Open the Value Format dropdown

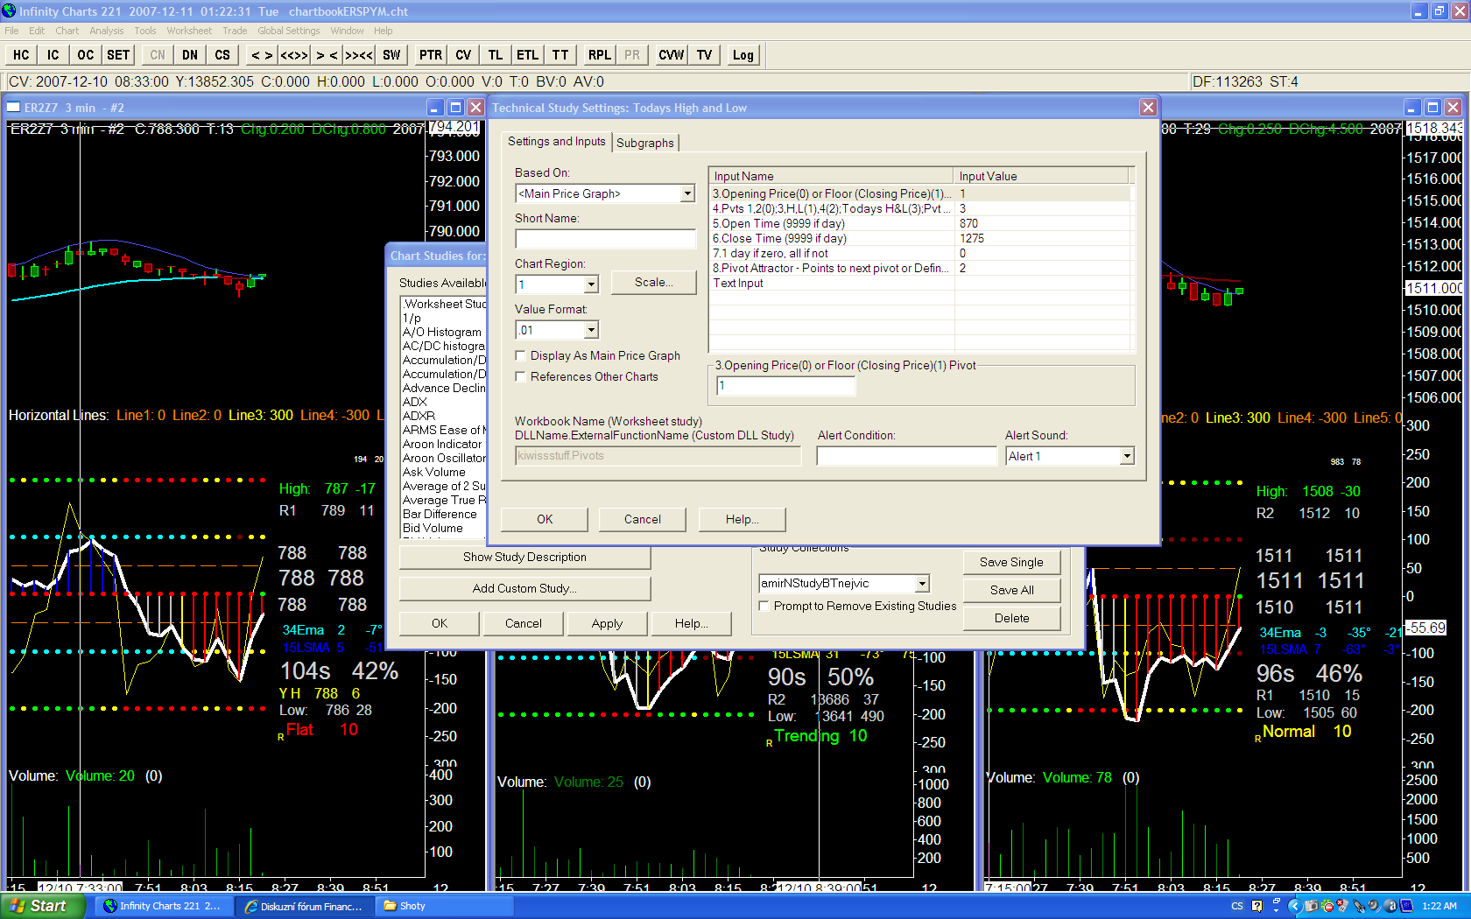pyautogui.click(x=591, y=331)
